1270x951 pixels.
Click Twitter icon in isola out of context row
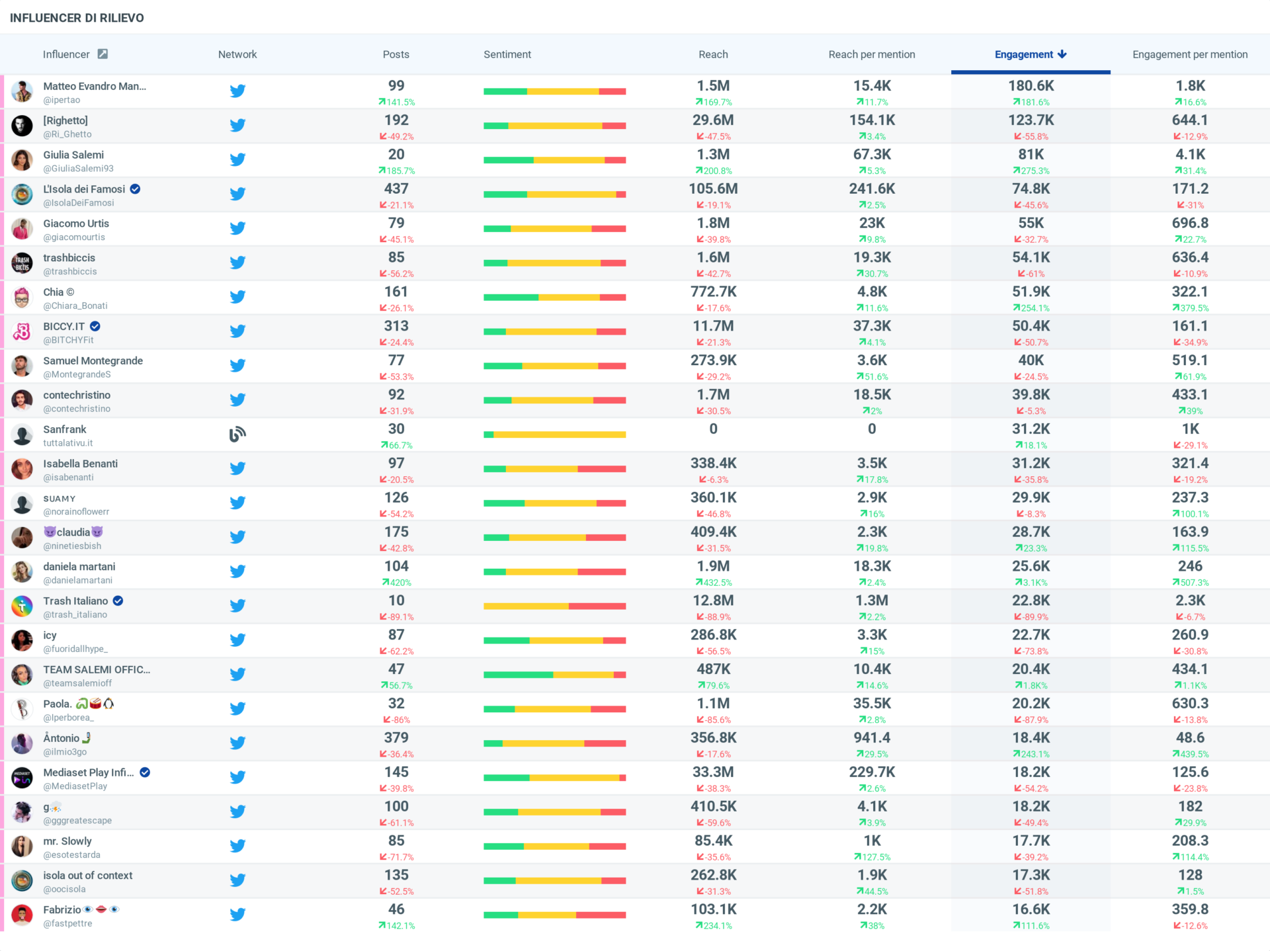(x=237, y=881)
